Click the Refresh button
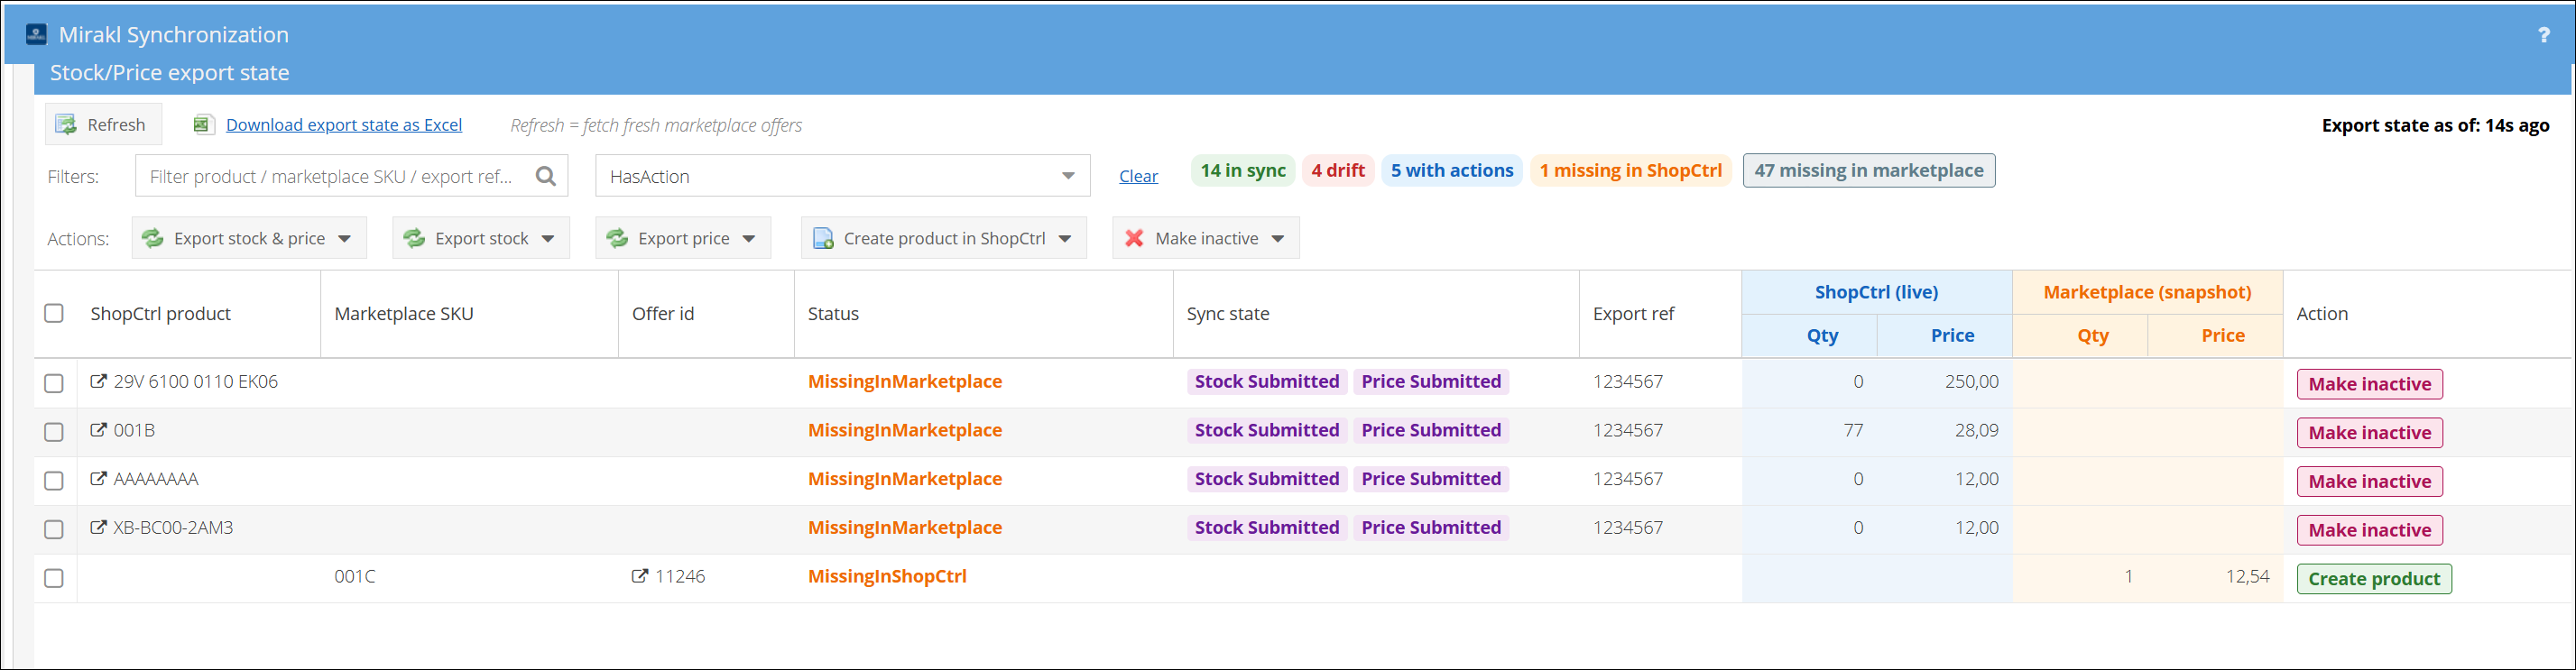 click(x=103, y=124)
